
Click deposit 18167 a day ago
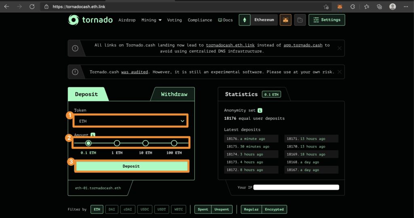point(311,170)
